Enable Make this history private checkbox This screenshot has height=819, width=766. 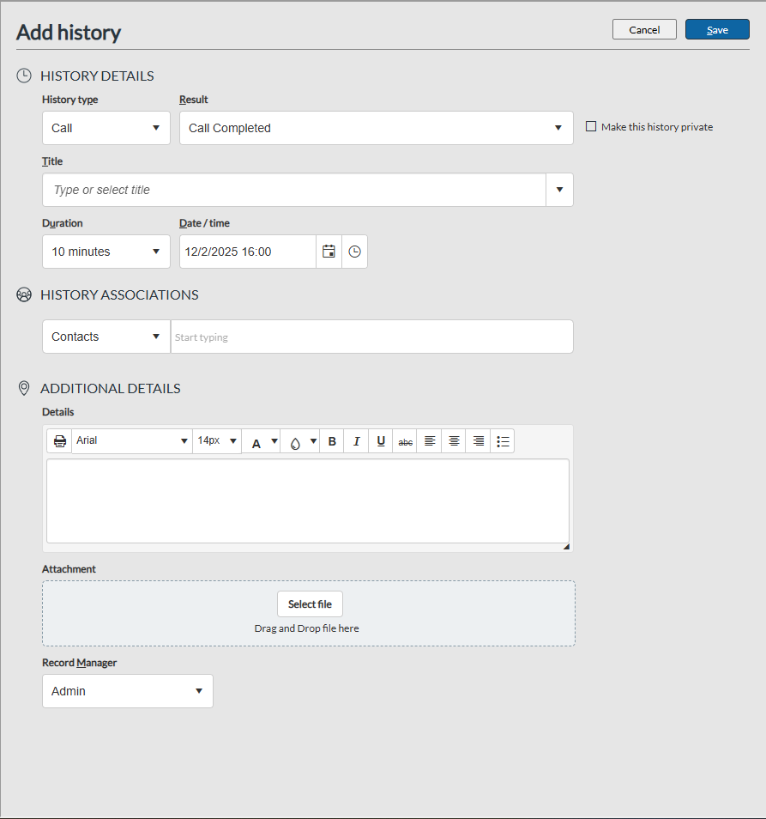[x=591, y=126]
